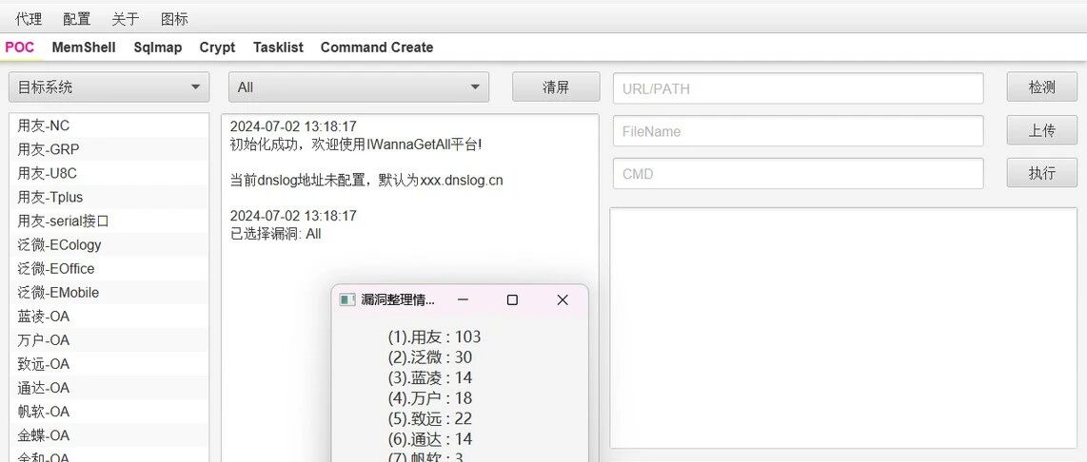Viewport: 1087px width, 462px height.
Task: Click the 上传 button
Action: point(1042,130)
